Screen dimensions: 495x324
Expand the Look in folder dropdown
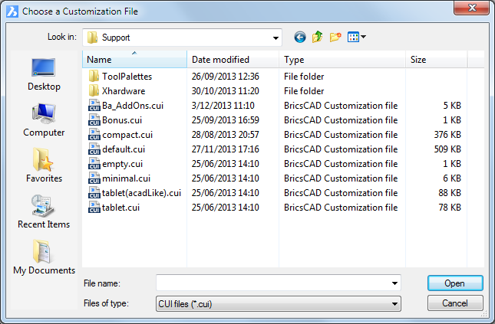pyautogui.click(x=276, y=38)
